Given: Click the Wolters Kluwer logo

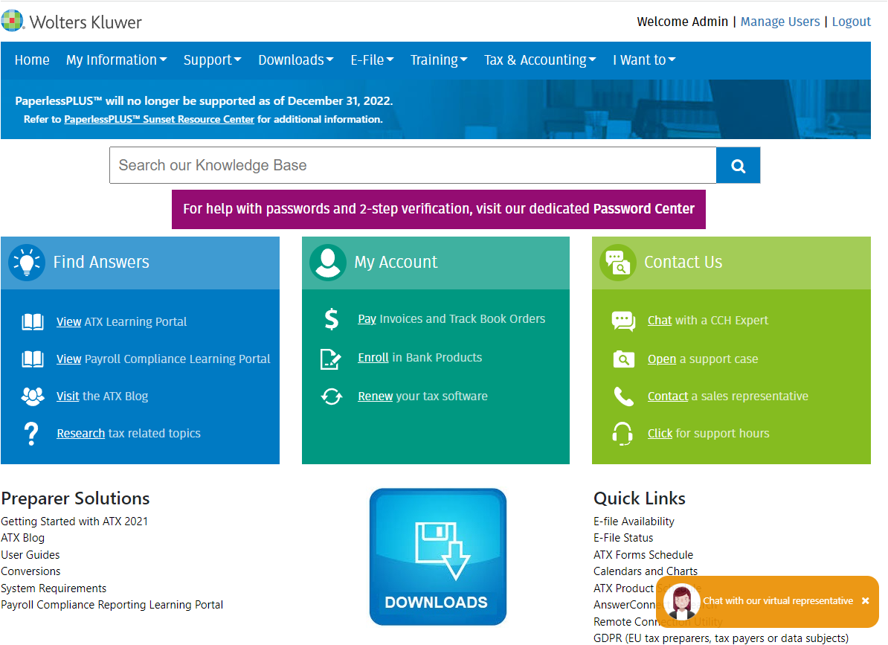Looking at the screenshot, I should pos(71,22).
